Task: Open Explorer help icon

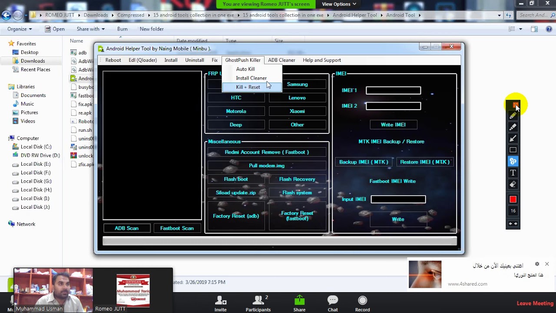Action: coord(549,29)
